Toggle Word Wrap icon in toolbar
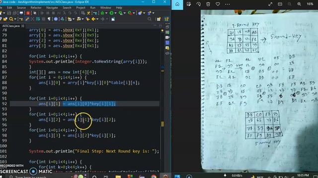Viewport: 318px width, 178px height. (x=38, y=19)
